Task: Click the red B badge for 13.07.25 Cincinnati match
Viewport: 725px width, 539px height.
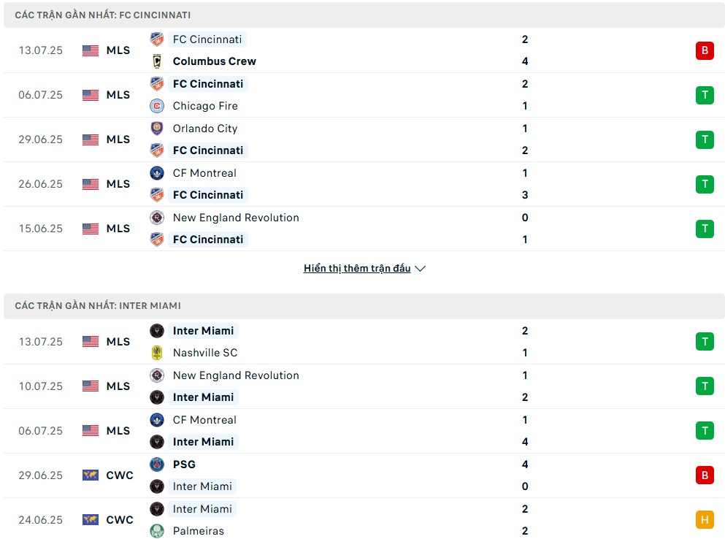Action: tap(705, 50)
